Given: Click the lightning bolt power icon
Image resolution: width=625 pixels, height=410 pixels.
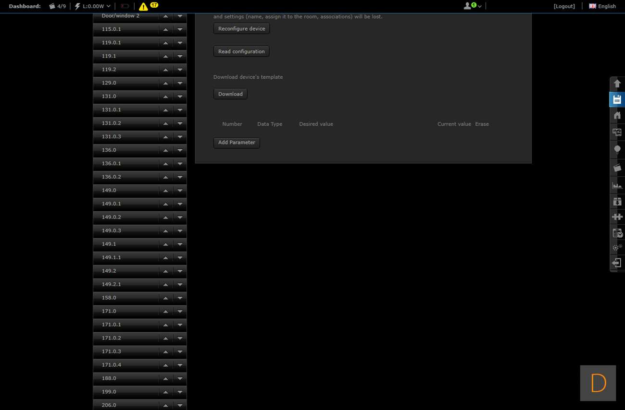Looking at the screenshot, I should click(x=77, y=6).
